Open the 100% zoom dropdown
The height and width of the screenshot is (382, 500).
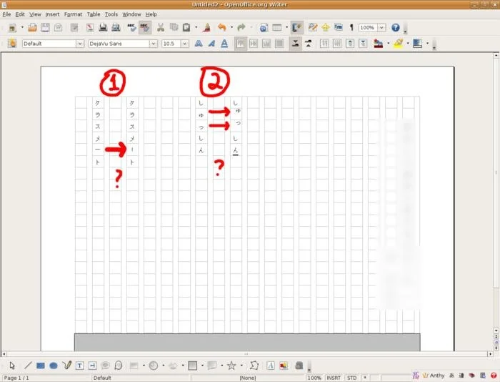(x=381, y=28)
